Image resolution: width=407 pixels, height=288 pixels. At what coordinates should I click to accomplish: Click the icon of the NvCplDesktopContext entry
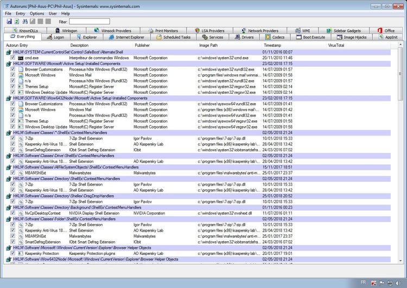click(21, 213)
